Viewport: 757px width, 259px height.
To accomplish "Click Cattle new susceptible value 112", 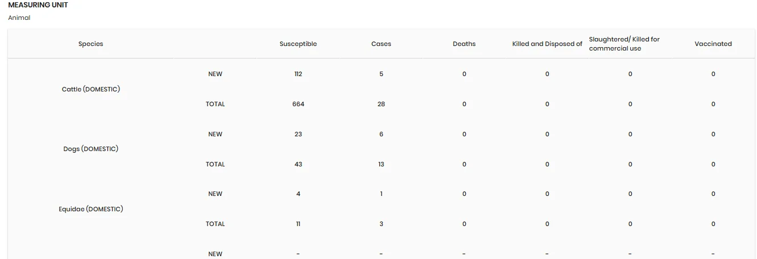I will [298, 74].
